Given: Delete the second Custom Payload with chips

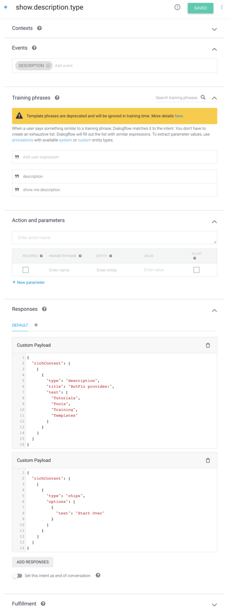Looking at the screenshot, I should point(208,460).
